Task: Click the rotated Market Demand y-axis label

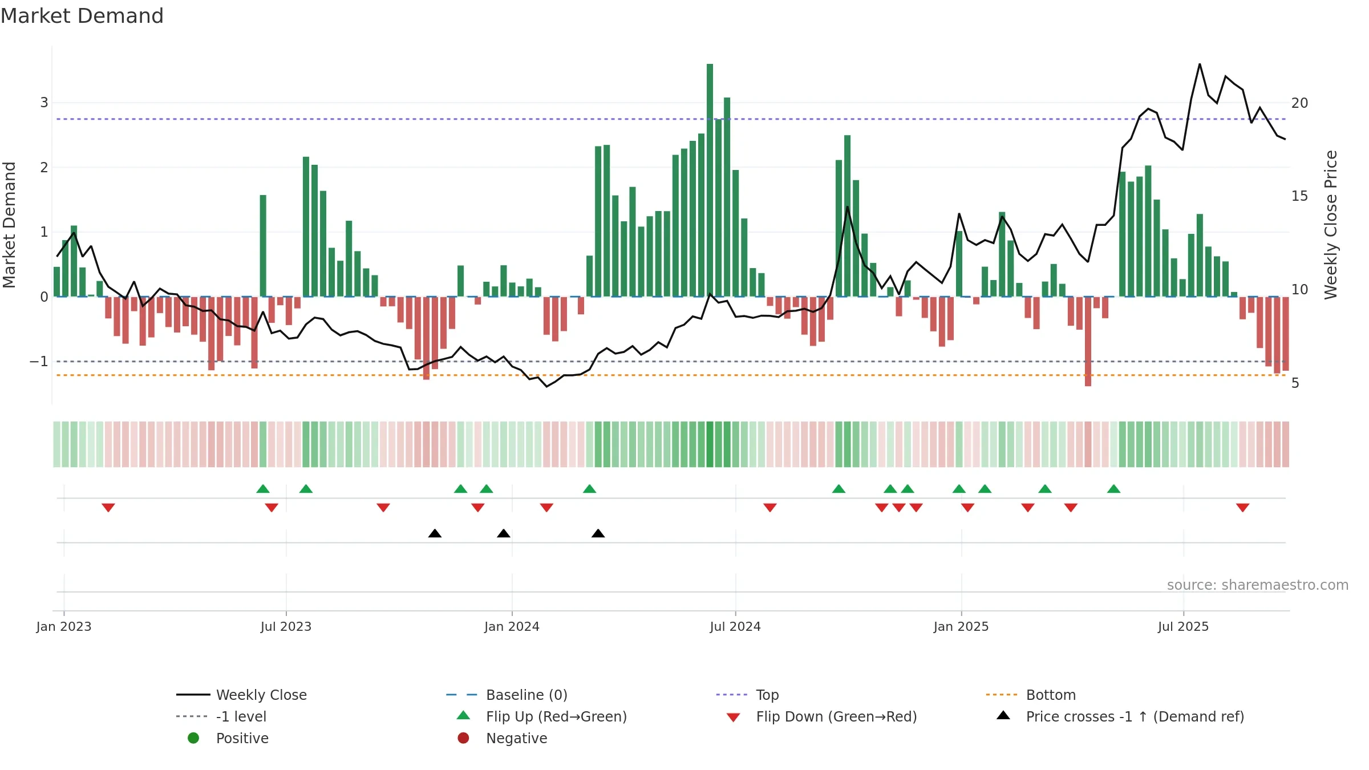Action: point(9,225)
